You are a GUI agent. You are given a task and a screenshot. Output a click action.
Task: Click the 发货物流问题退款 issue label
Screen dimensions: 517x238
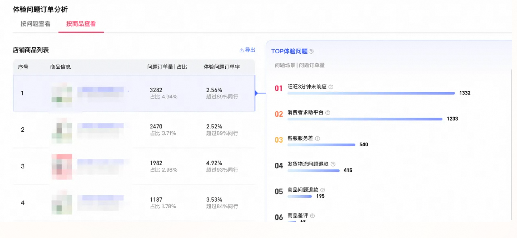click(308, 164)
